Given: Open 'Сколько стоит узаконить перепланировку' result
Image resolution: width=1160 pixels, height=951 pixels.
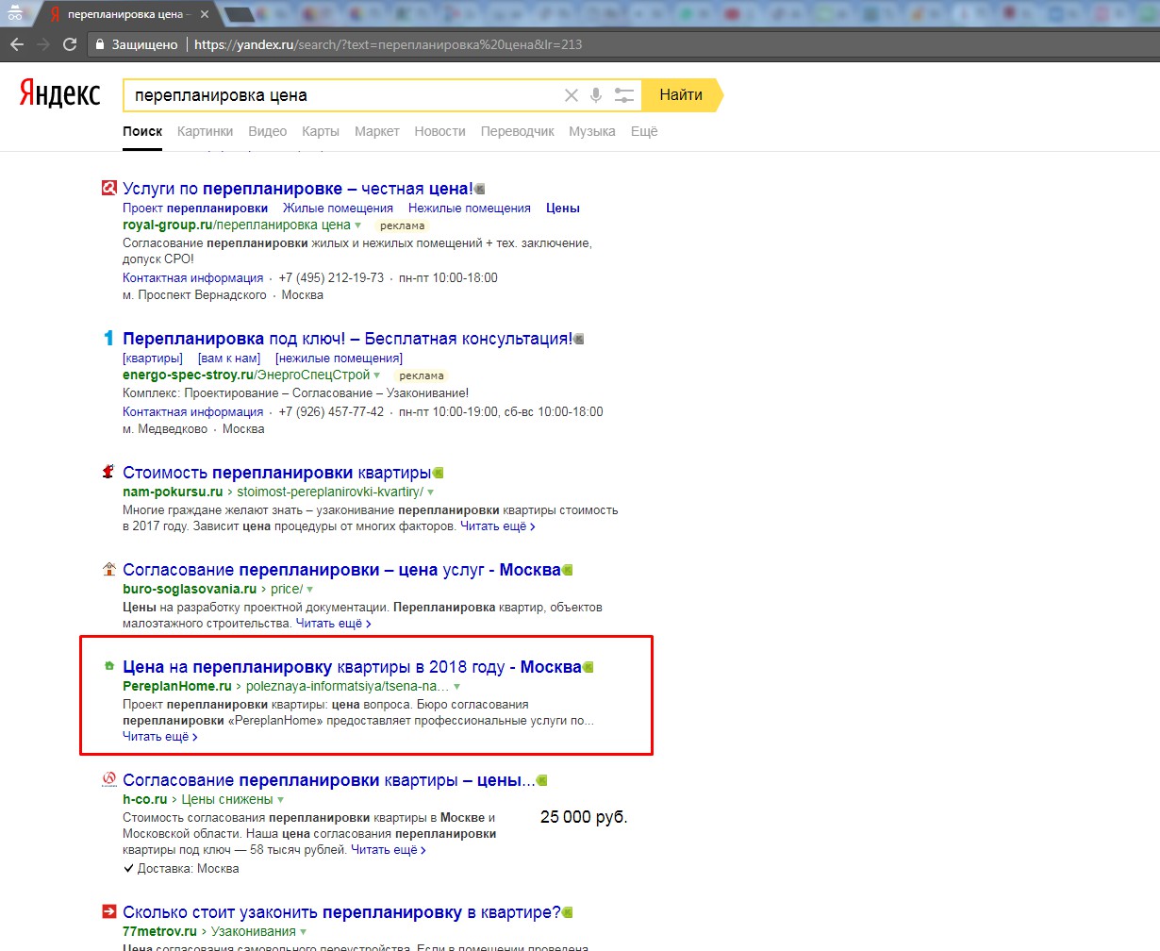Looking at the screenshot, I should pyautogui.click(x=341, y=913).
